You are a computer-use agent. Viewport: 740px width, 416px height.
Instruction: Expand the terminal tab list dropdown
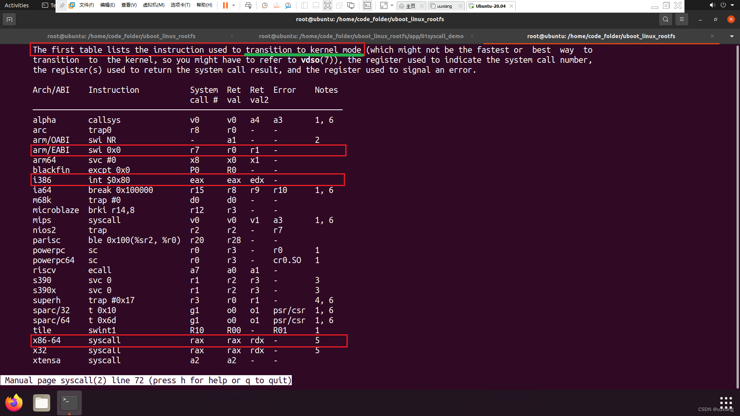(732, 36)
